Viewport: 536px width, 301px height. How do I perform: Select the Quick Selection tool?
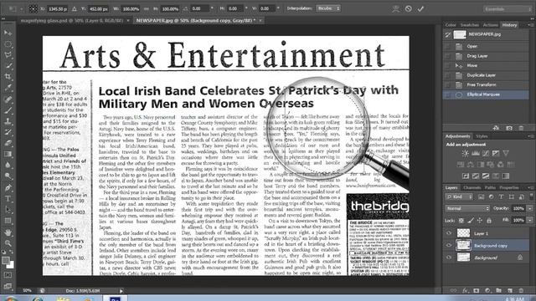pyautogui.click(x=8, y=66)
